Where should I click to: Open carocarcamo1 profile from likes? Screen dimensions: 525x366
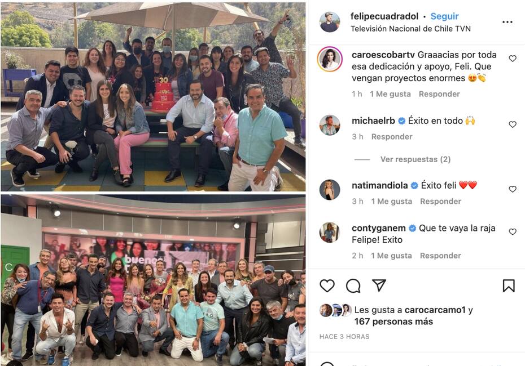point(435,310)
